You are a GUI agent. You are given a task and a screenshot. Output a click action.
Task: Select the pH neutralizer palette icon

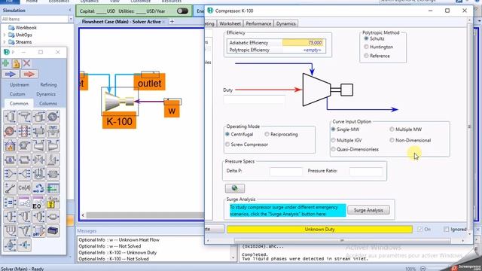(x=38, y=231)
